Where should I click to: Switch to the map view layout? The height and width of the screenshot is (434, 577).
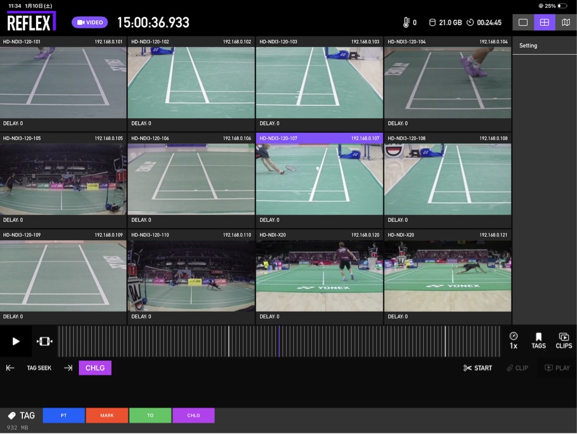[565, 23]
